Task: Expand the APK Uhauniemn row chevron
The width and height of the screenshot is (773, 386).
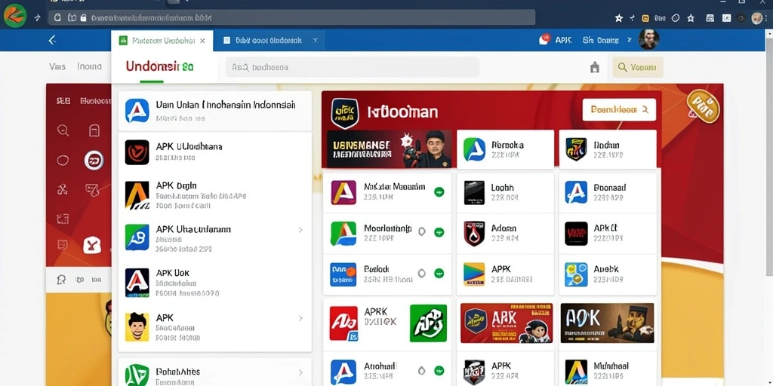Action: point(300,230)
